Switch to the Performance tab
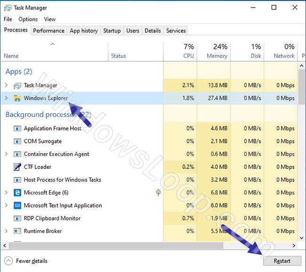 coord(48,31)
